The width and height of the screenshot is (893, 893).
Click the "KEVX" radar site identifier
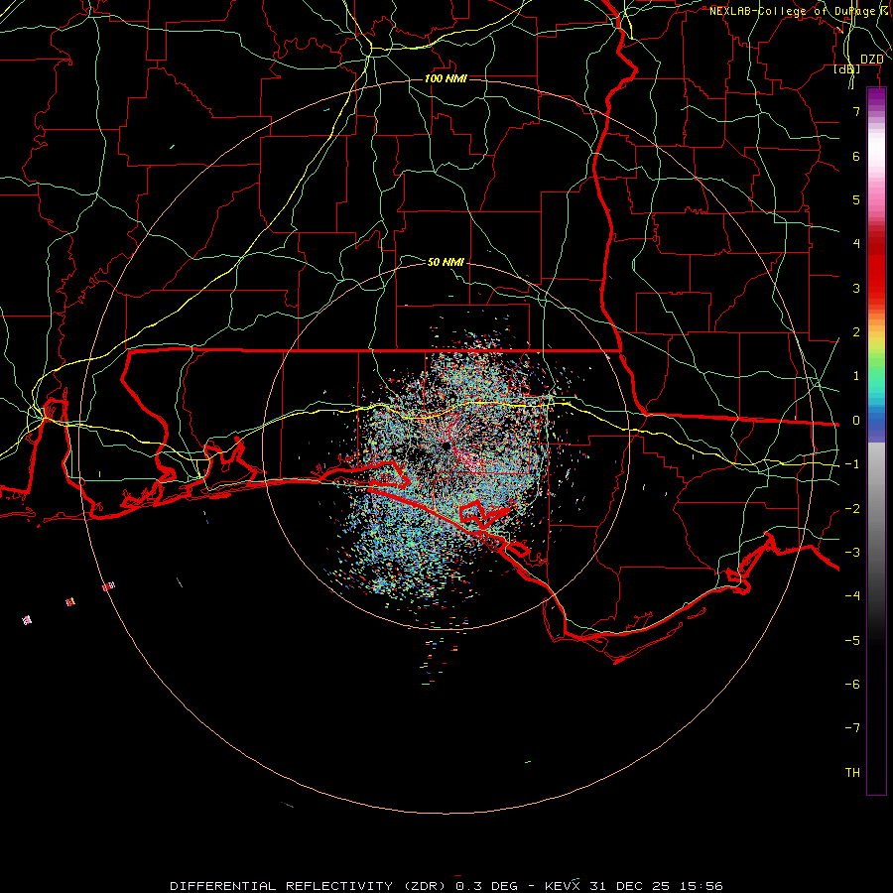[x=563, y=886]
